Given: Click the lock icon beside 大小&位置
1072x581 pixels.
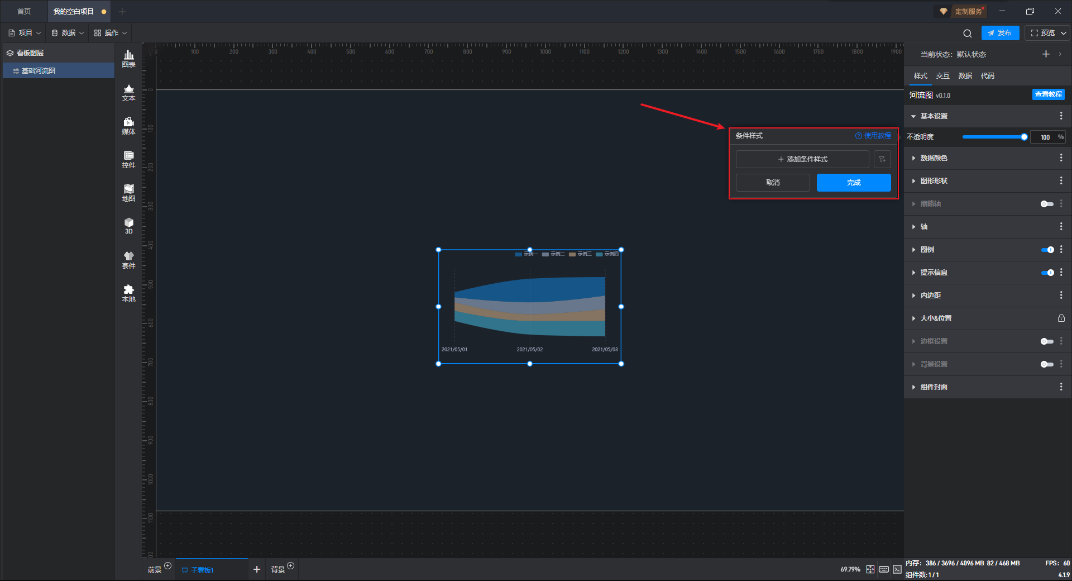Looking at the screenshot, I should point(1061,318).
